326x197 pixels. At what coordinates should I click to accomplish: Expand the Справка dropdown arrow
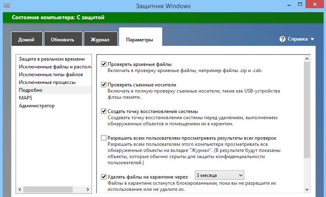coord(312,39)
